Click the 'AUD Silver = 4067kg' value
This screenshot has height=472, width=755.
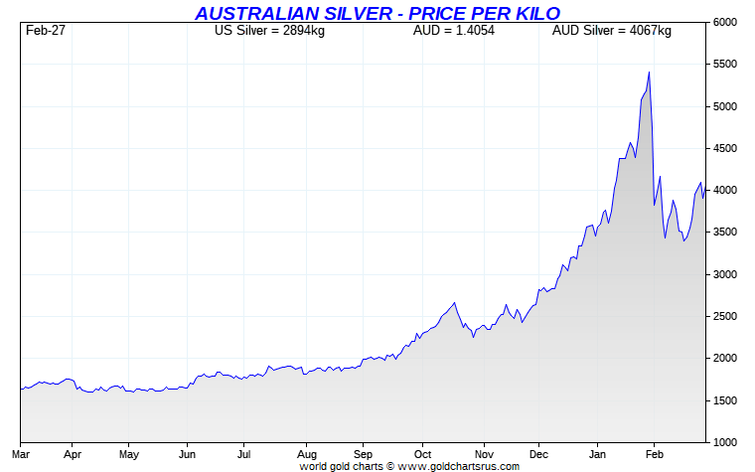612,31
